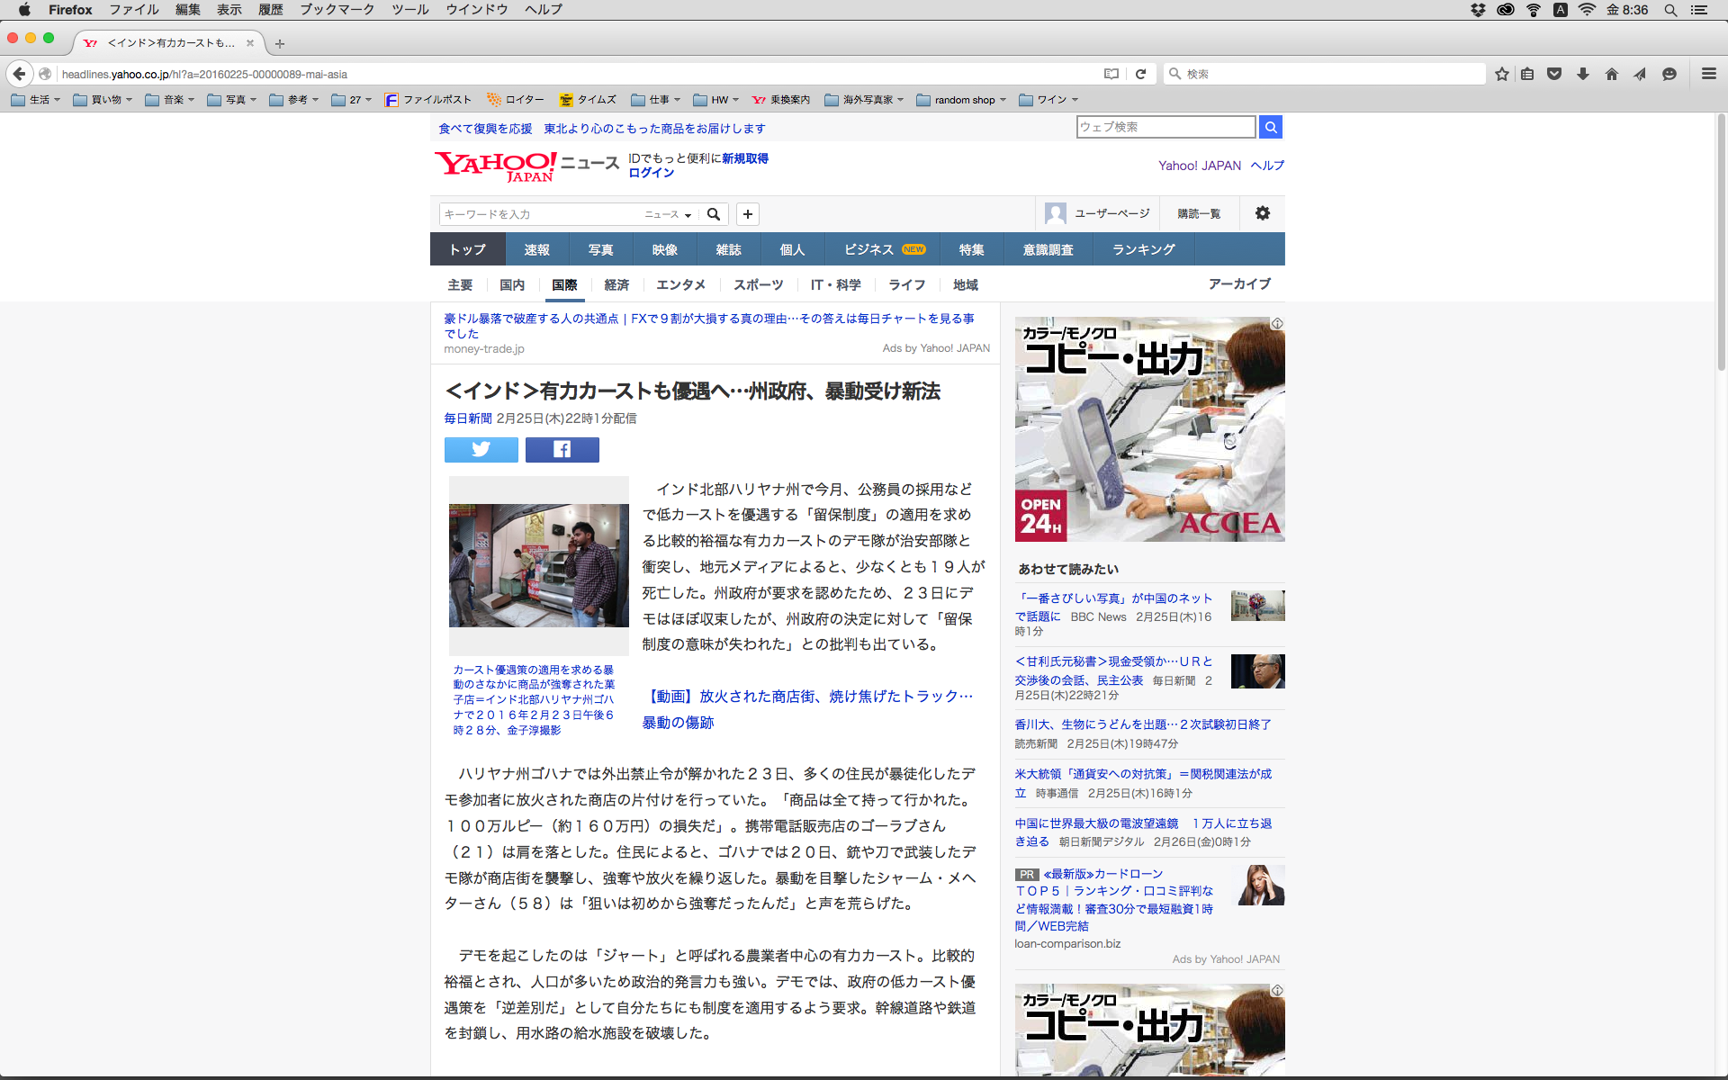The height and width of the screenshot is (1080, 1728).
Task: Bookmark this page with star icon
Action: [x=1501, y=74]
